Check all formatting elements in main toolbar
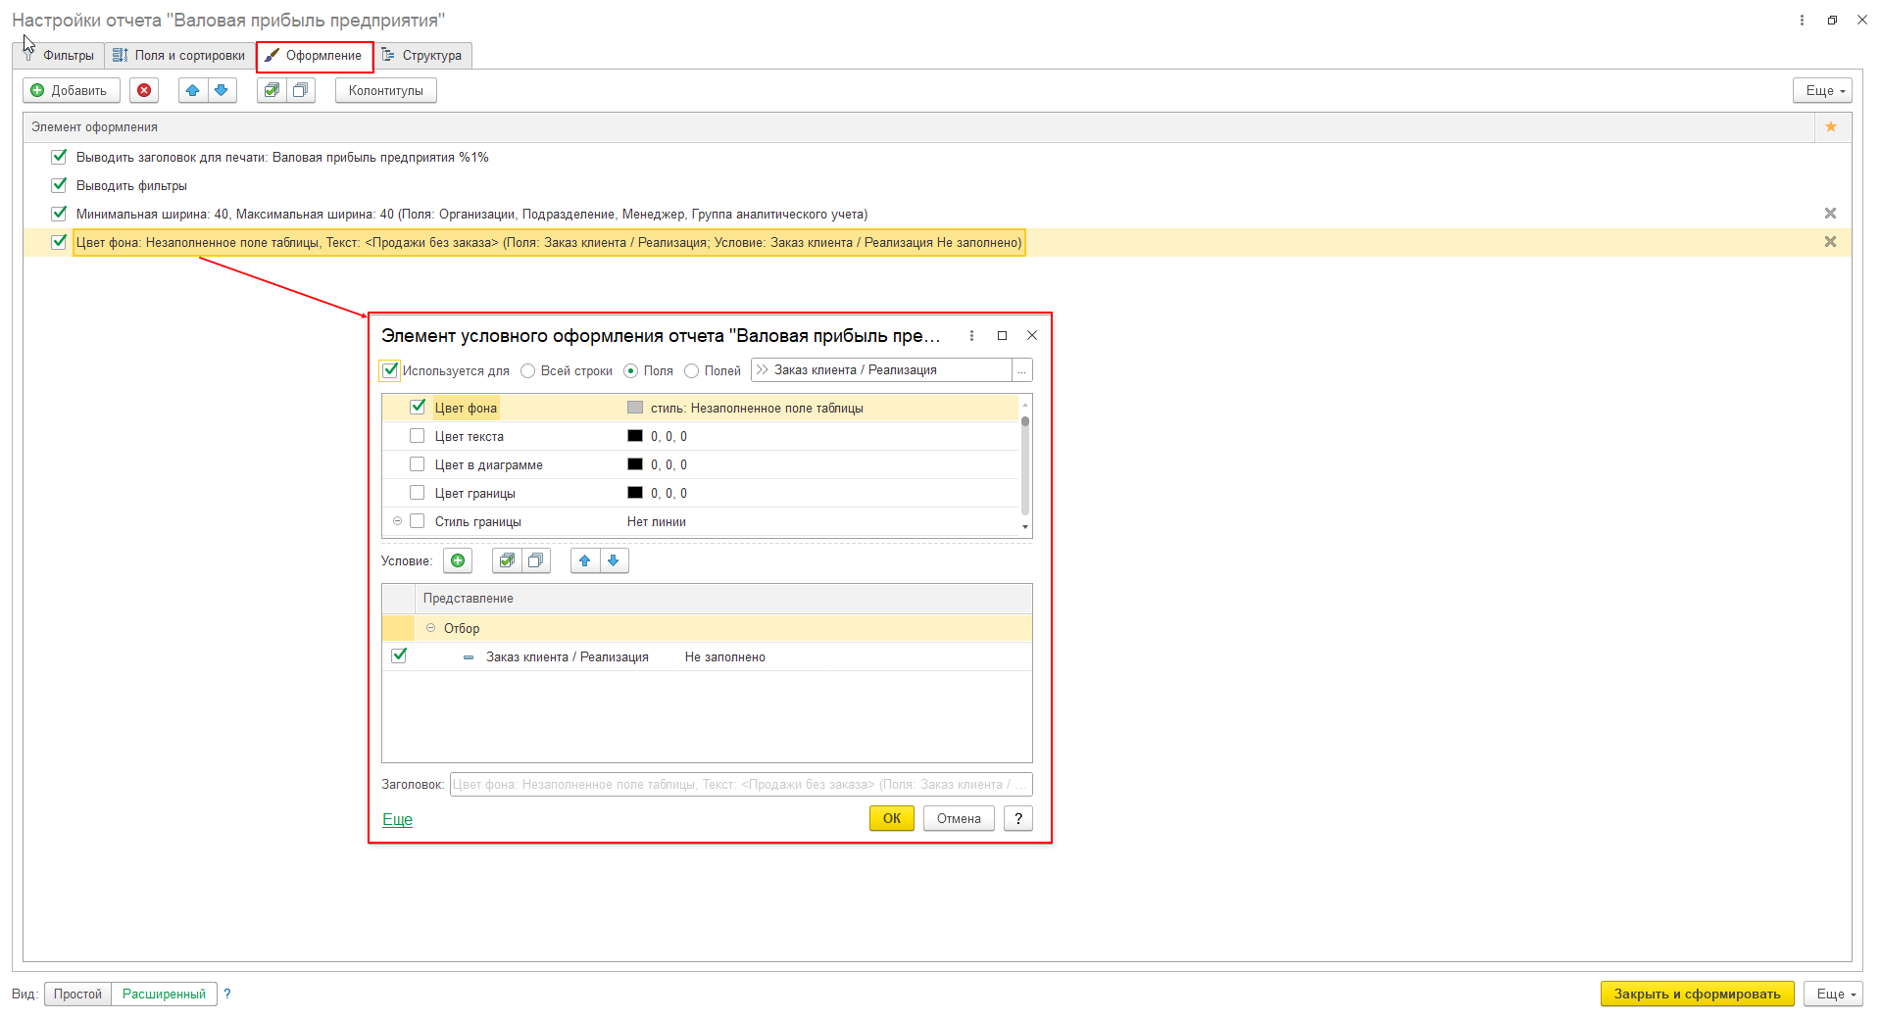Viewport: 1881px width, 1019px height. (272, 90)
